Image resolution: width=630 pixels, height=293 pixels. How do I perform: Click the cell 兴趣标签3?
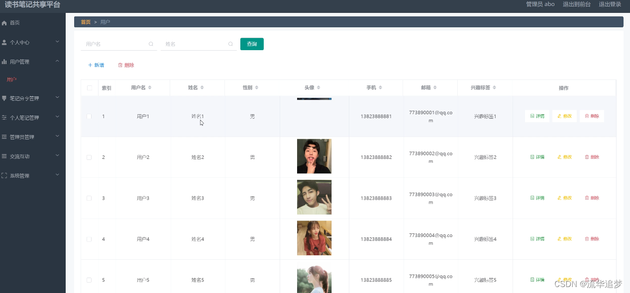click(x=485, y=198)
